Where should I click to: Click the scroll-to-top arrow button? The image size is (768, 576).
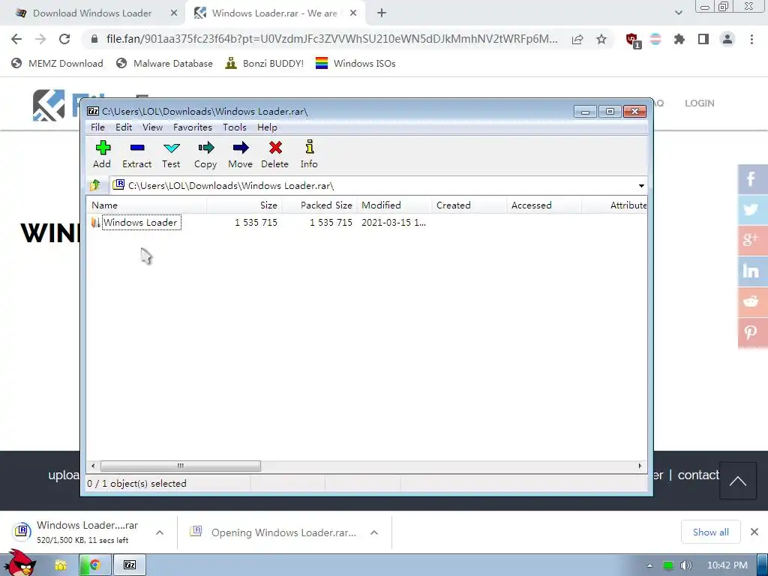(x=738, y=481)
